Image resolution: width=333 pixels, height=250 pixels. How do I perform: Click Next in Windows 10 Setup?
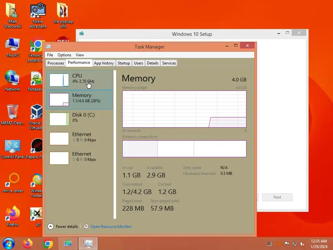coord(277,197)
